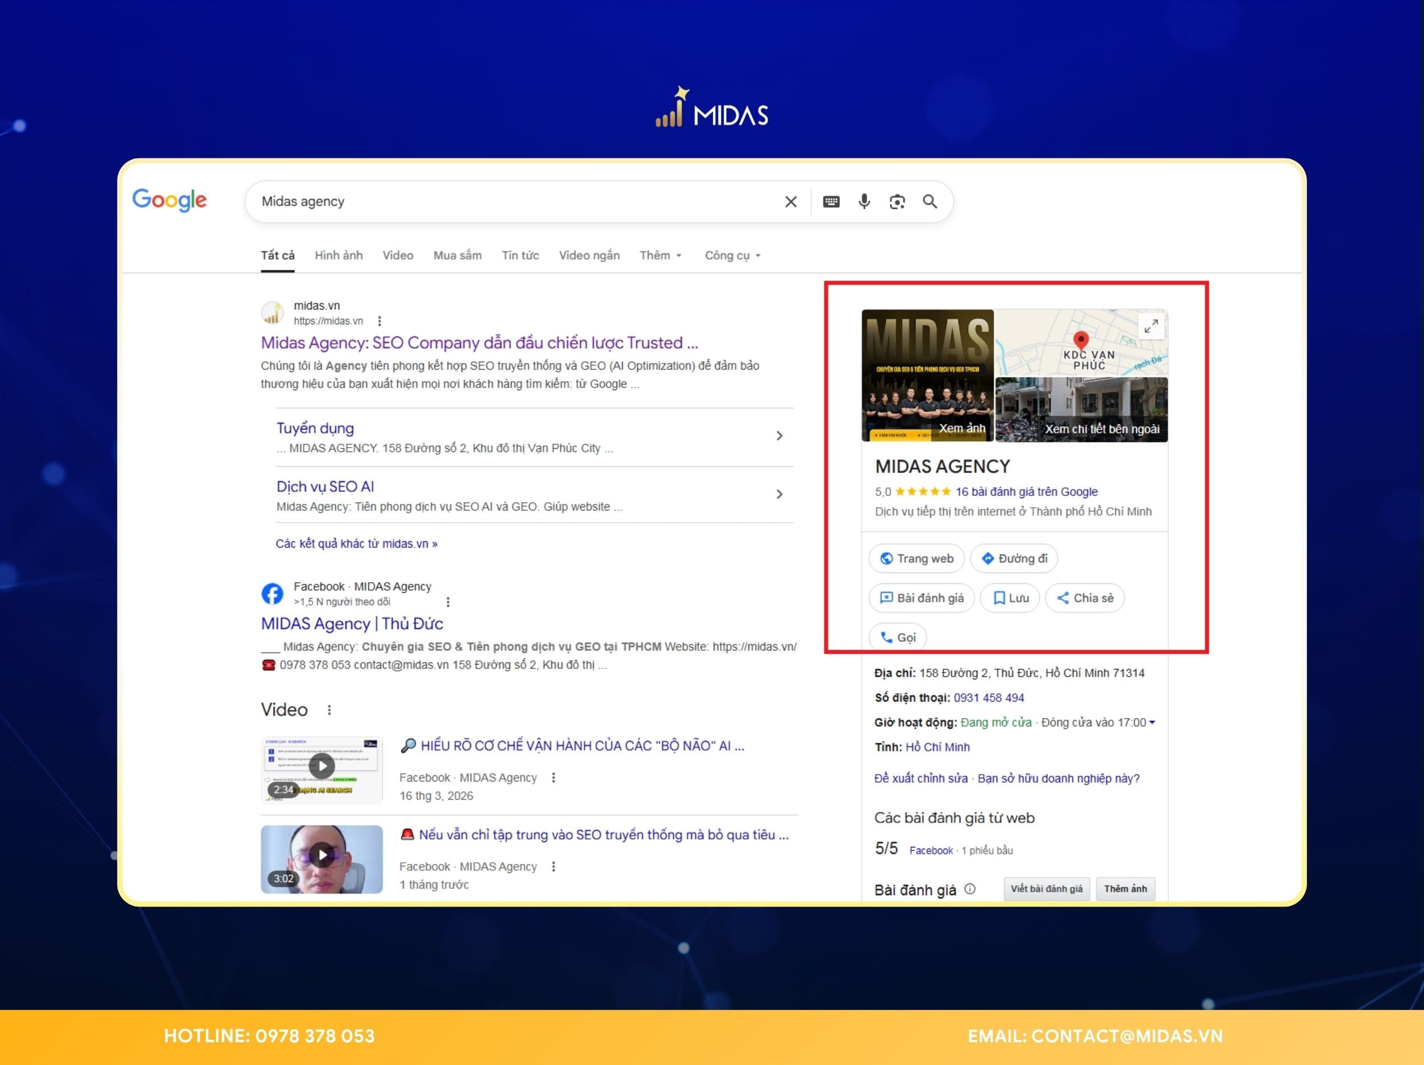Switch to the Video search tab

click(398, 256)
